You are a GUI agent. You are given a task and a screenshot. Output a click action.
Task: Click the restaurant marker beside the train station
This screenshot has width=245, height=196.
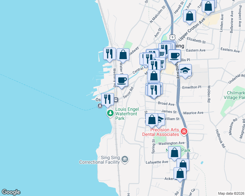107,99
